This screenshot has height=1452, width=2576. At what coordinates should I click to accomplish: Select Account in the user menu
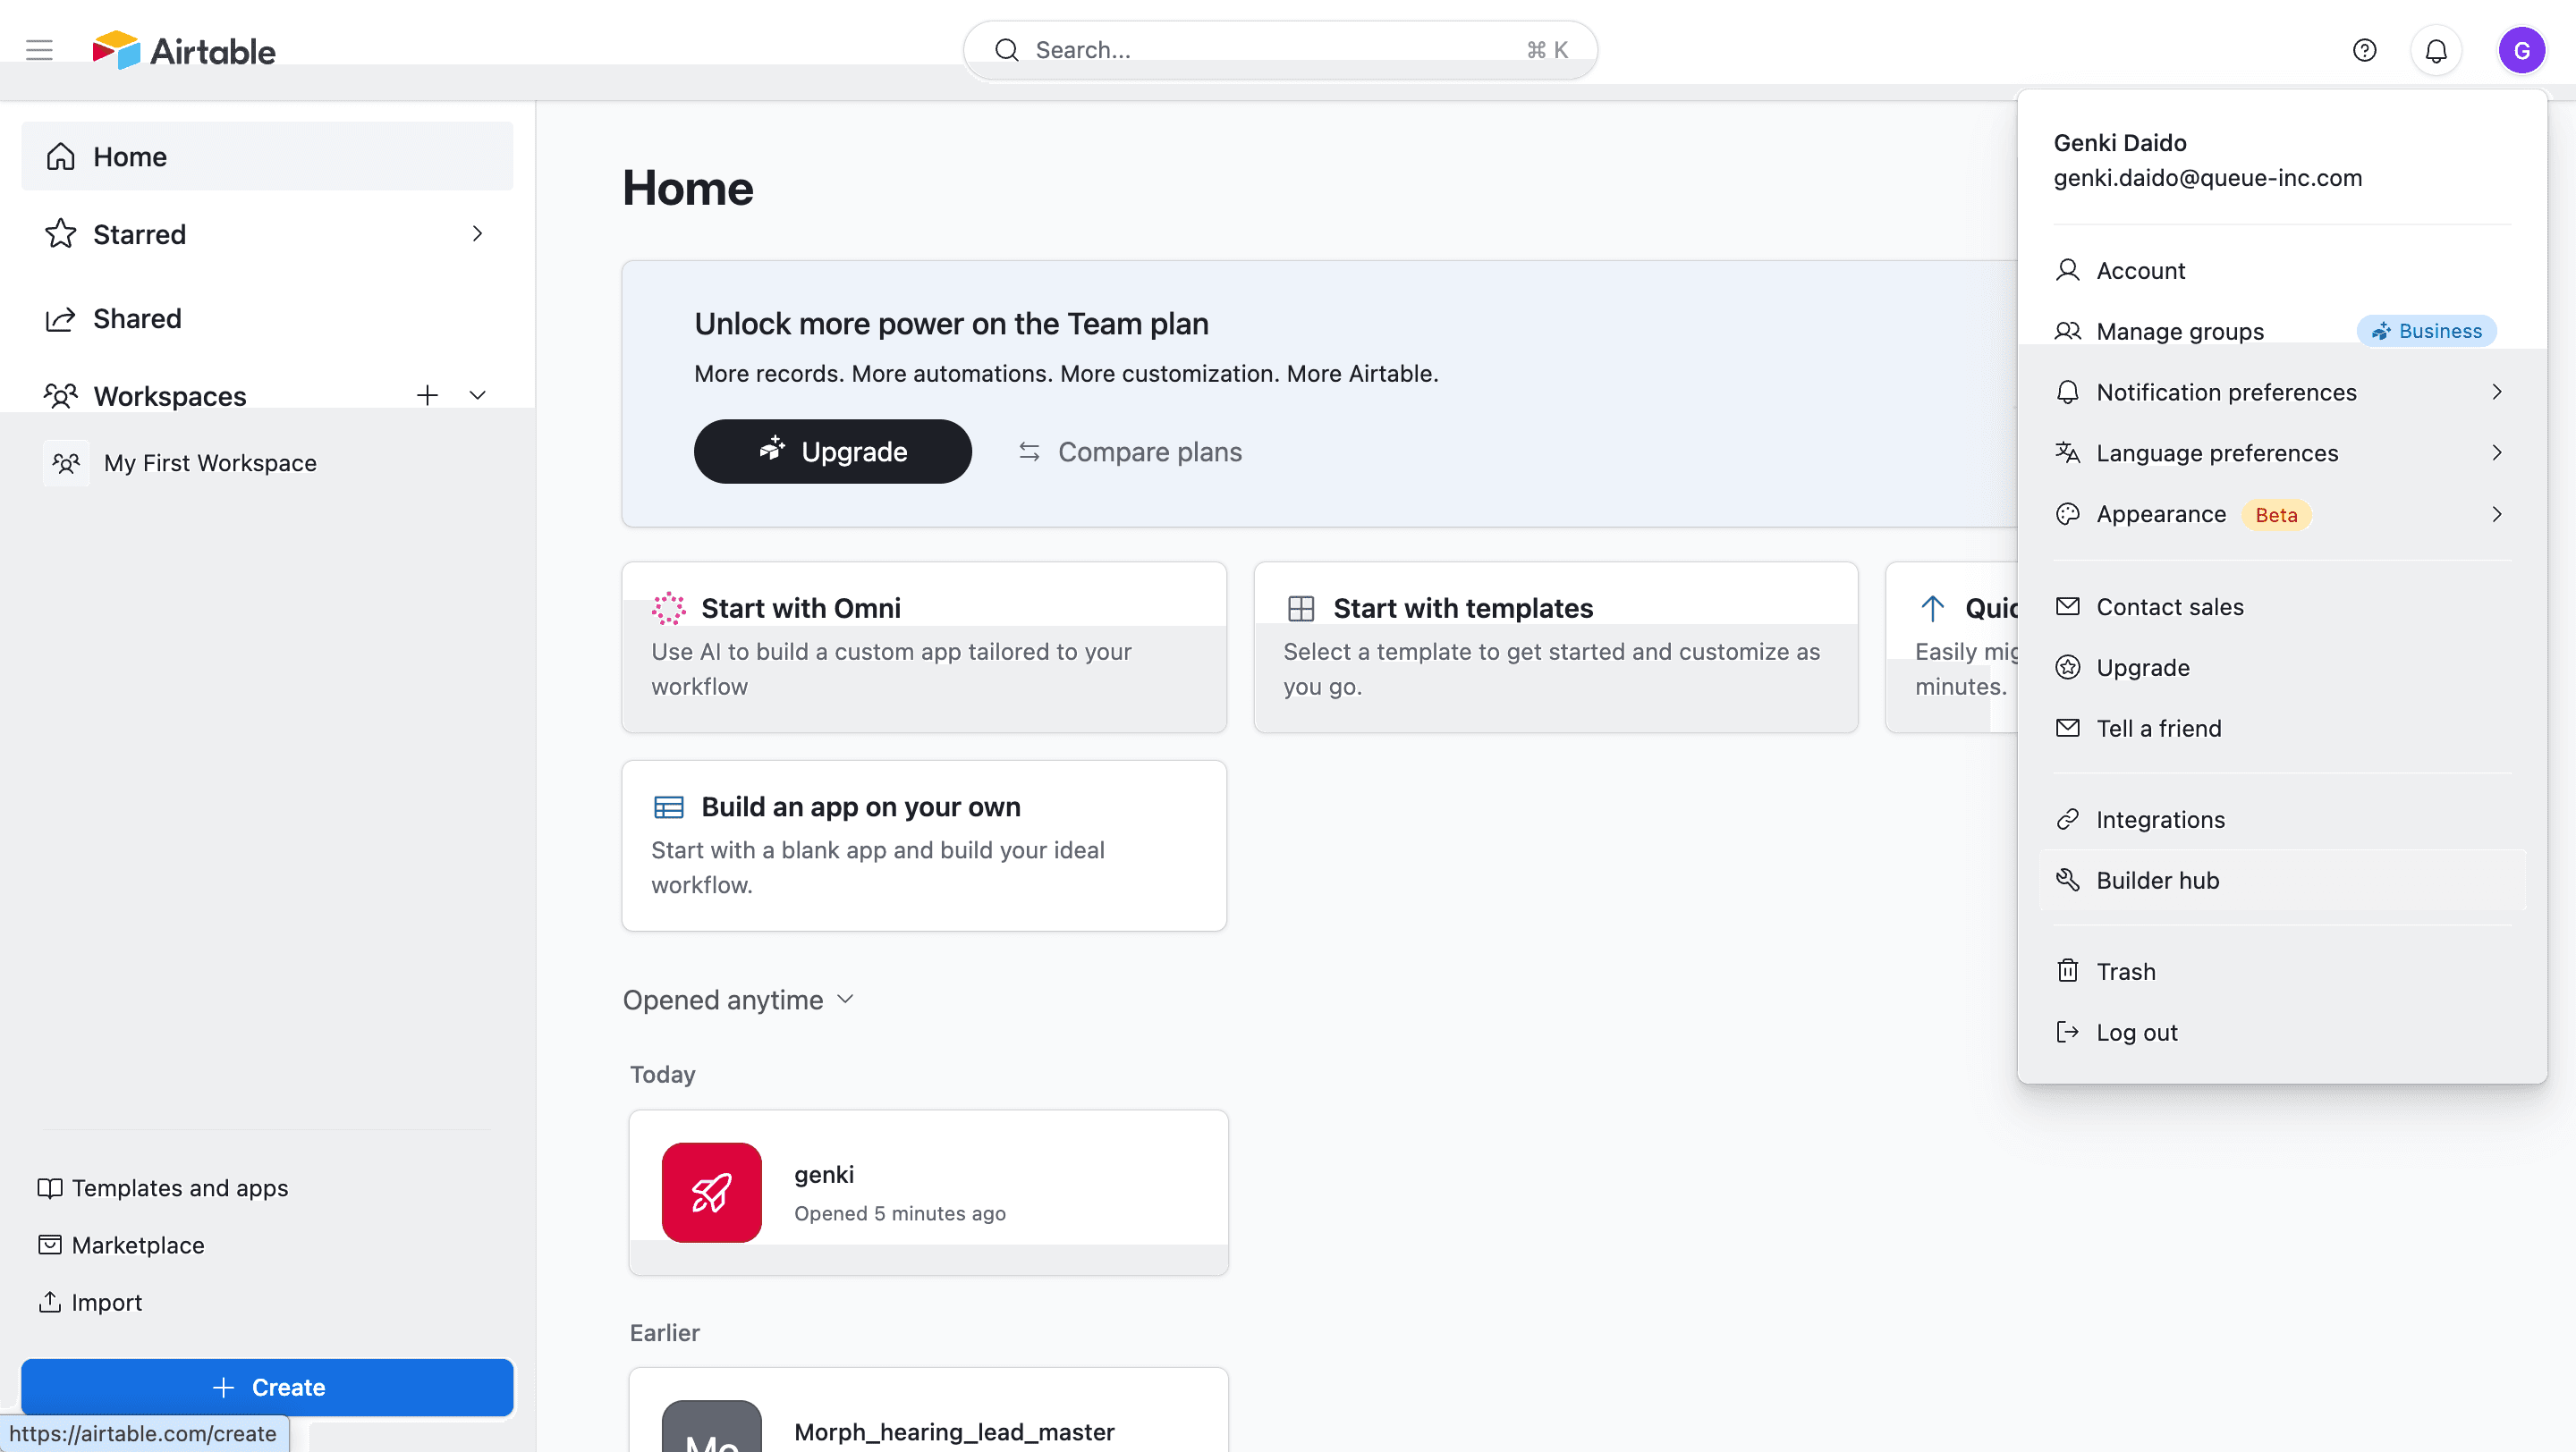(2282, 271)
